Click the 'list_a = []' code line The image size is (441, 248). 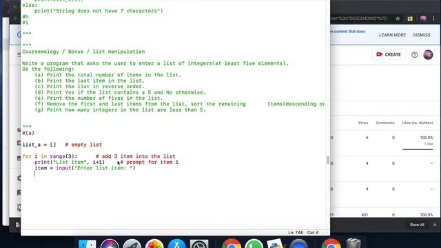point(39,145)
